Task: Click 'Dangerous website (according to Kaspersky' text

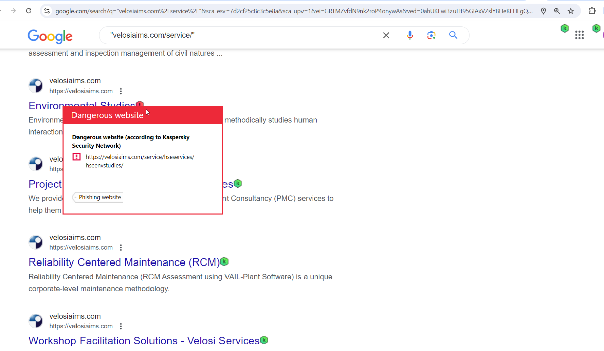Action: click(x=131, y=137)
